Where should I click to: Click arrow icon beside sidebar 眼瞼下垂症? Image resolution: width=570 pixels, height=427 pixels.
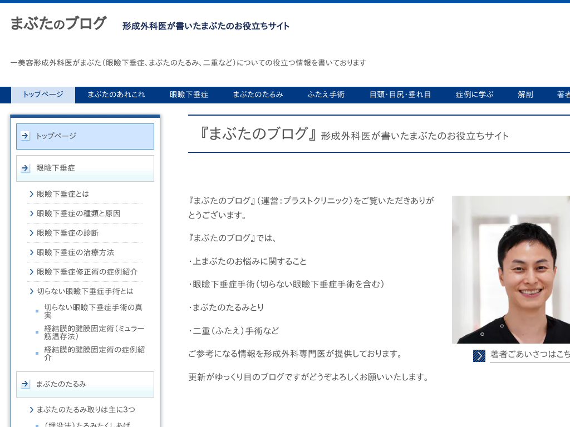[x=26, y=168]
